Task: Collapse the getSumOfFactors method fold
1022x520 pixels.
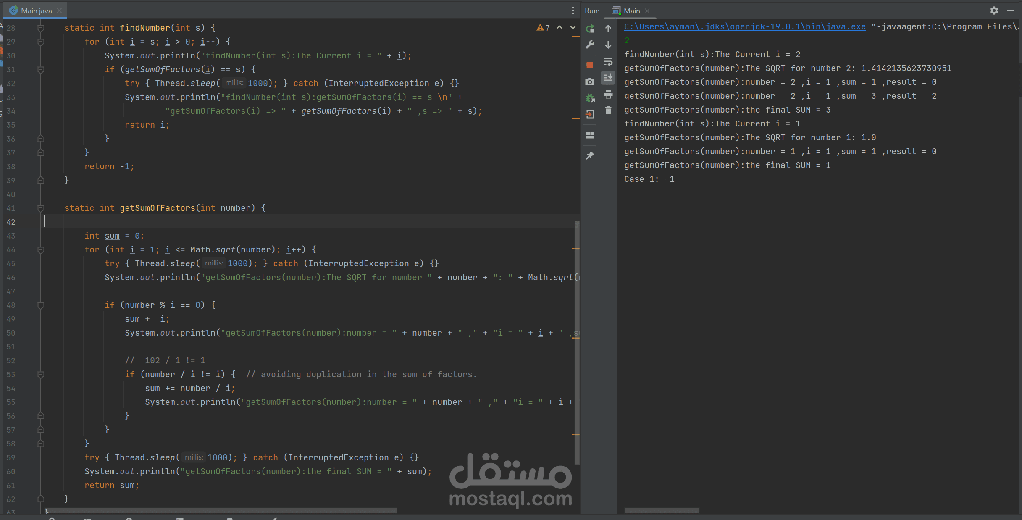Action: coord(41,208)
